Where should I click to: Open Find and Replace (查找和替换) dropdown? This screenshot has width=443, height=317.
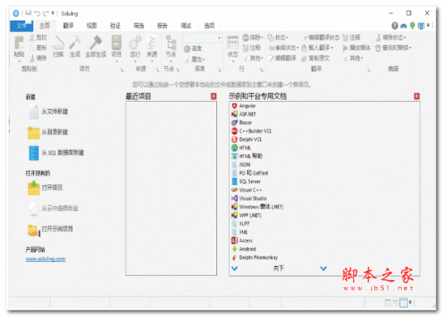[394, 48]
